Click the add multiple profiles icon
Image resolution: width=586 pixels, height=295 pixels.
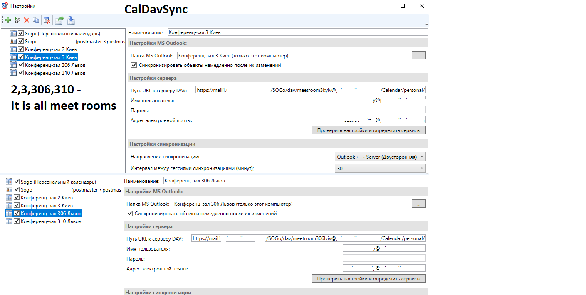(x=17, y=20)
